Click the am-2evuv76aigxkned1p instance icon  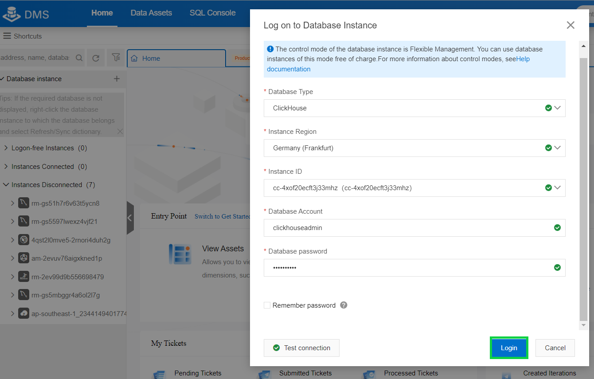(23, 258)
